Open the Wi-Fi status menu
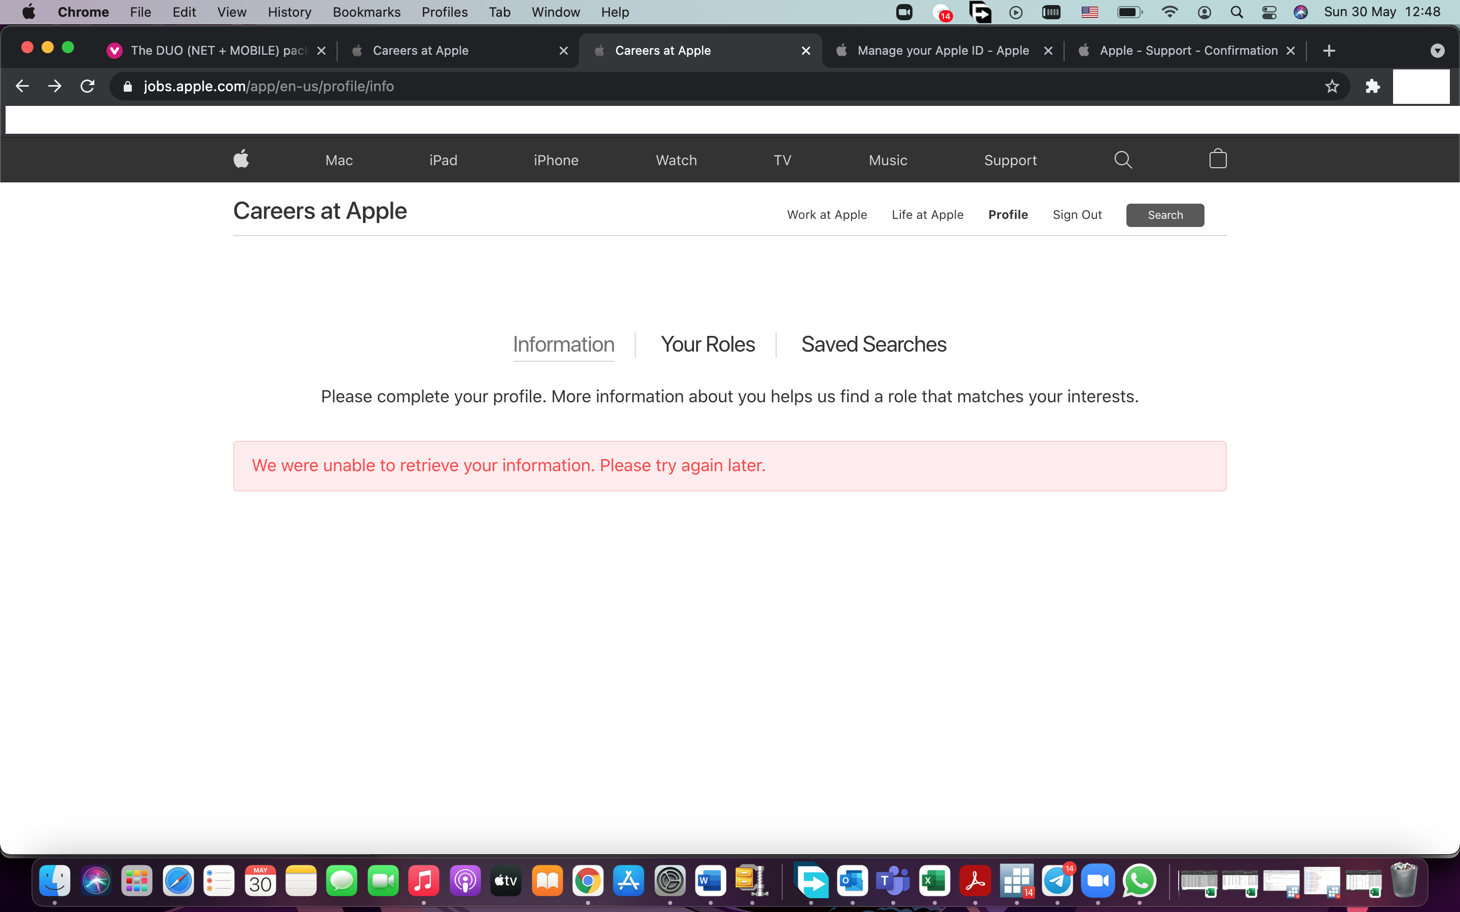The image size is (1460, 912). tap(1169, 12)
